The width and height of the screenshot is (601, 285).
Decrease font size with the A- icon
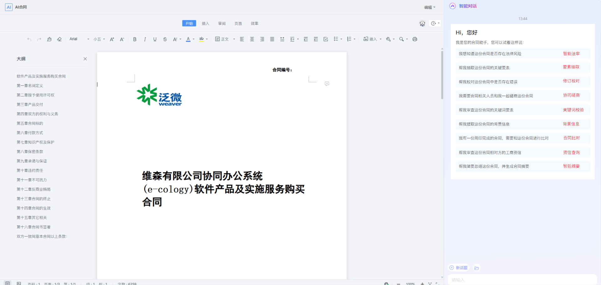tap(122, 39)
